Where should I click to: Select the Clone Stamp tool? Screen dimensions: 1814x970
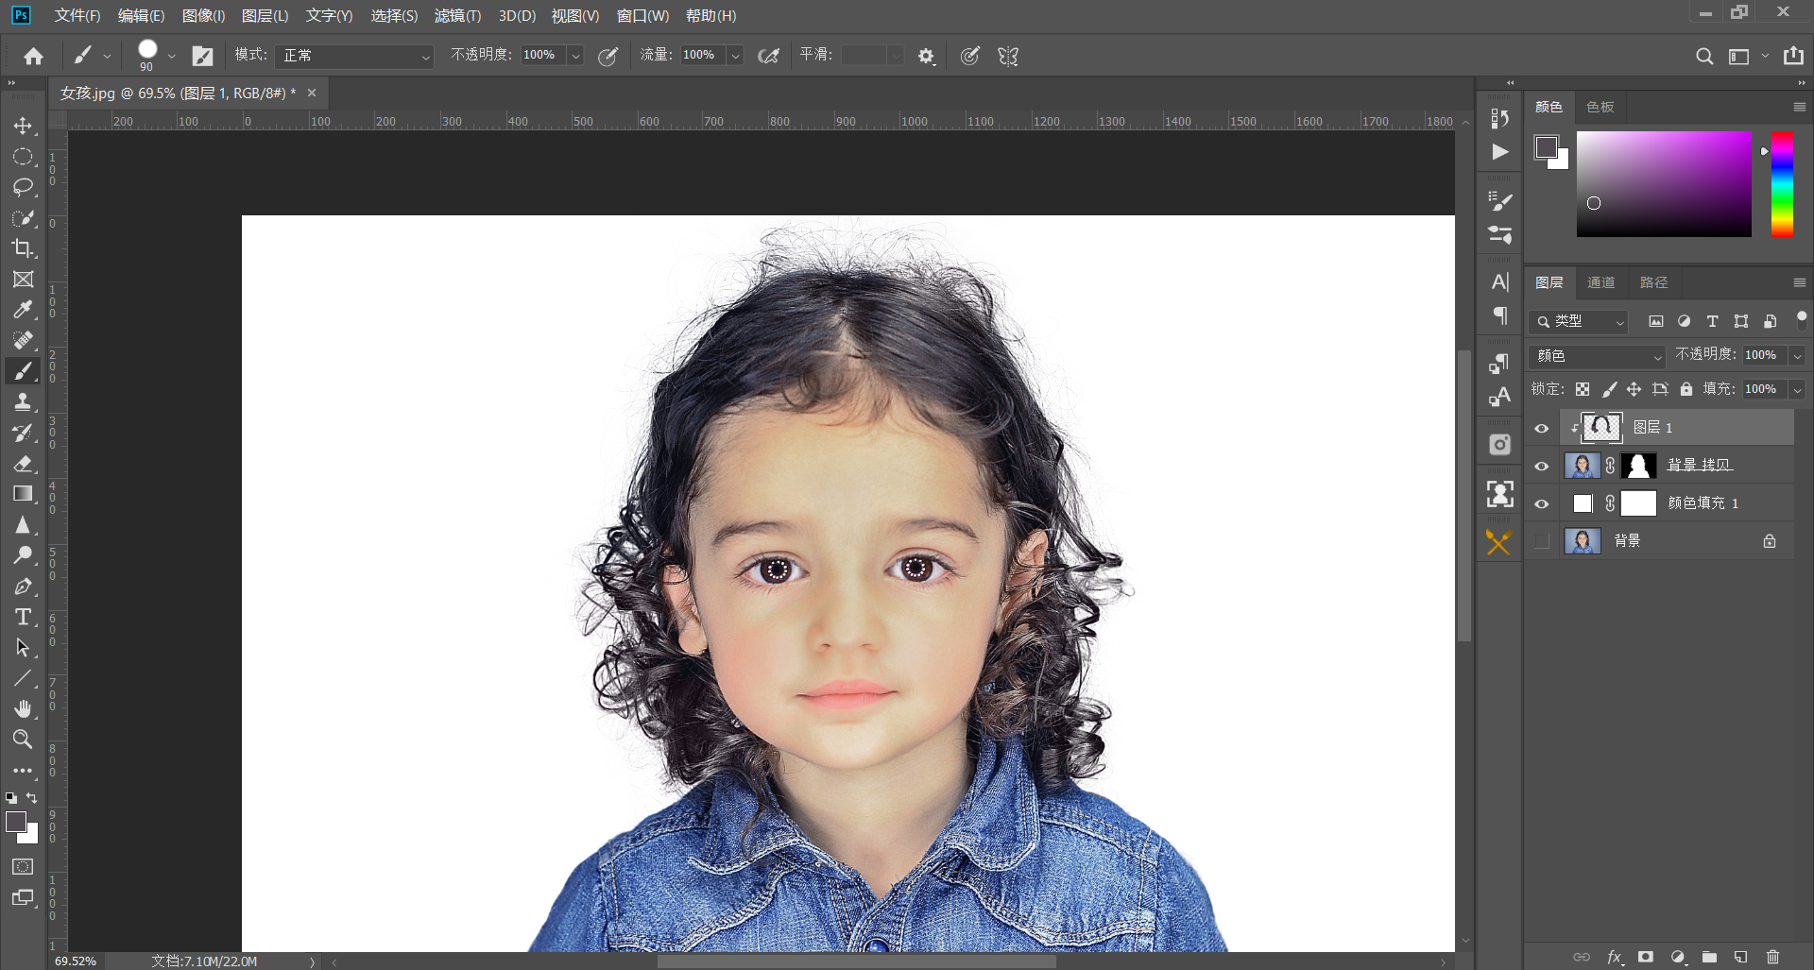23,401
